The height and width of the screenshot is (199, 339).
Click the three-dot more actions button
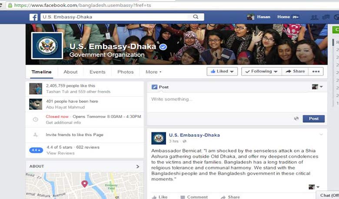coord(316,72)
